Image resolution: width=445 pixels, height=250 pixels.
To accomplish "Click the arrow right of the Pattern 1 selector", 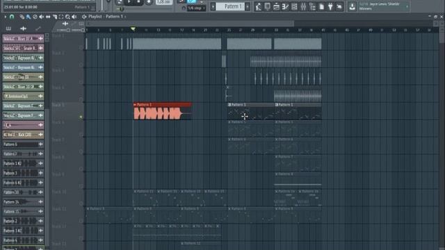I will click(x=248, y=6).
